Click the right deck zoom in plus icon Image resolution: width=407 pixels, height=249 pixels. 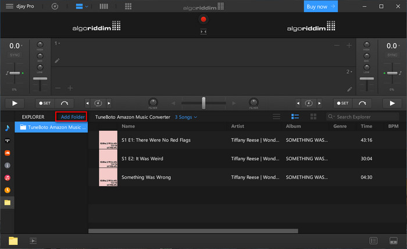349,46
